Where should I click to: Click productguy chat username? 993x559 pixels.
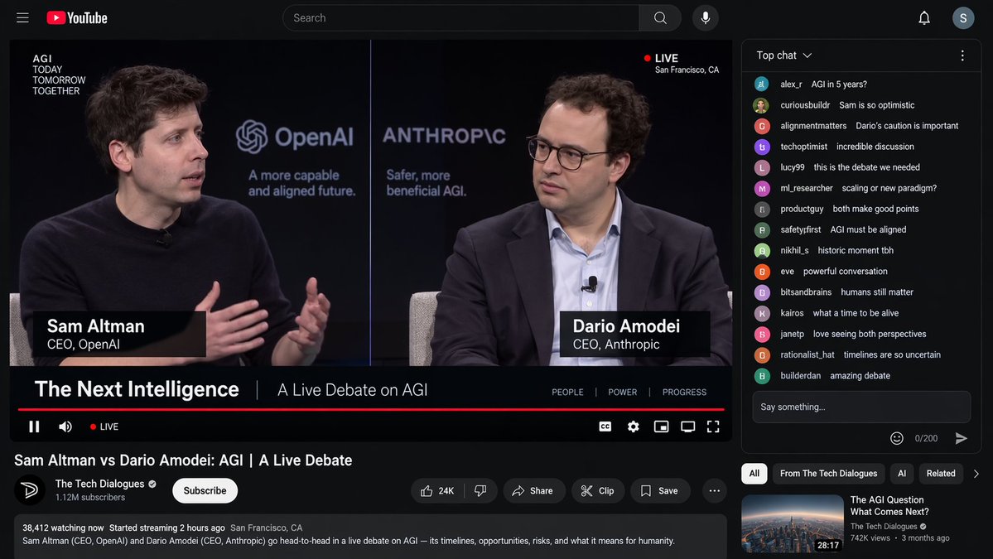802,209
